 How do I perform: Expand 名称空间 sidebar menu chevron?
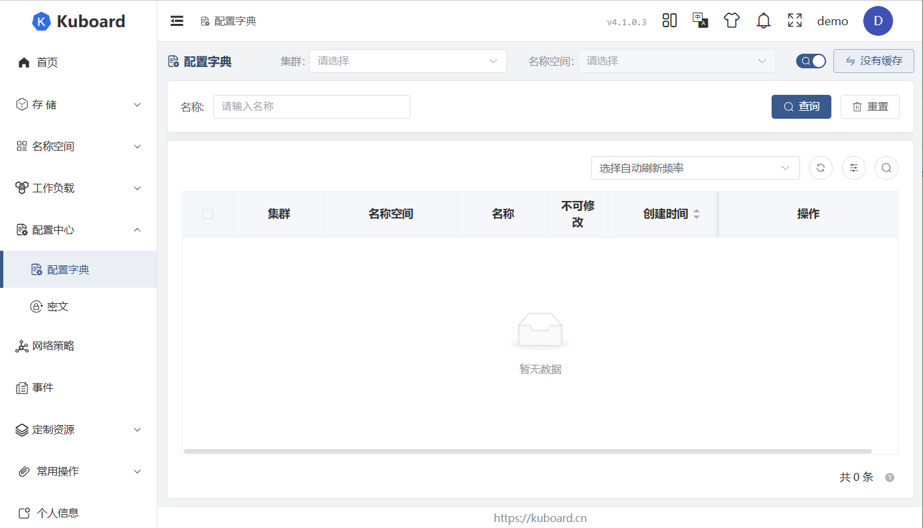click(137, 147)
